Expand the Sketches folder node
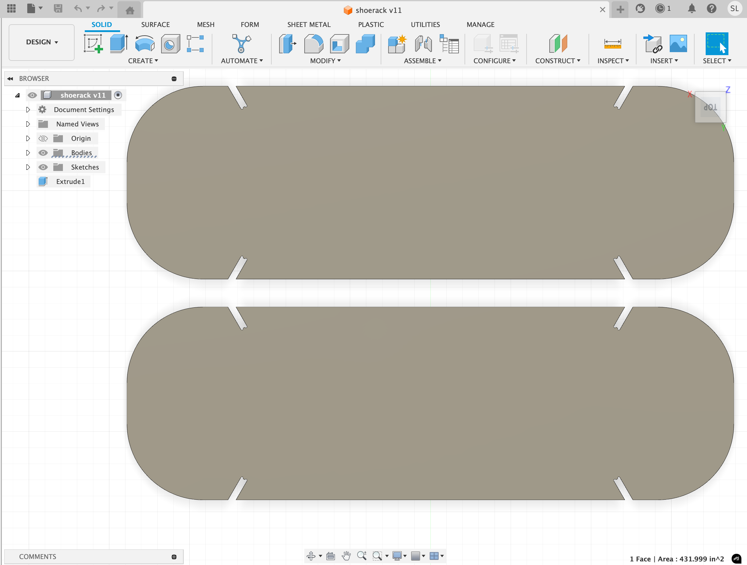The height and width of the screenshot is (565, 747). pyautogui.click(x=28, y=167)
